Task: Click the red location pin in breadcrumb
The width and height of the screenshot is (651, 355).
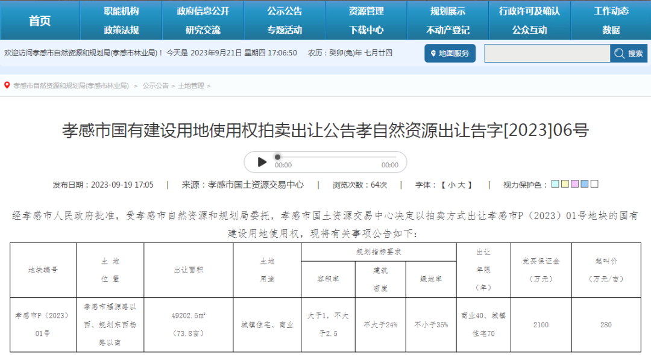Action: tap(7, 86)
